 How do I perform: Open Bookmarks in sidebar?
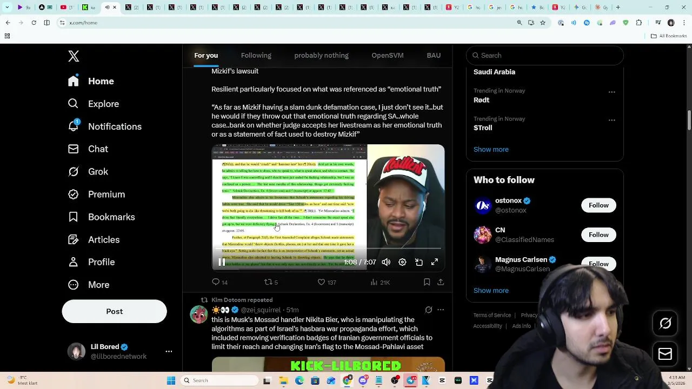click(101, 217)
